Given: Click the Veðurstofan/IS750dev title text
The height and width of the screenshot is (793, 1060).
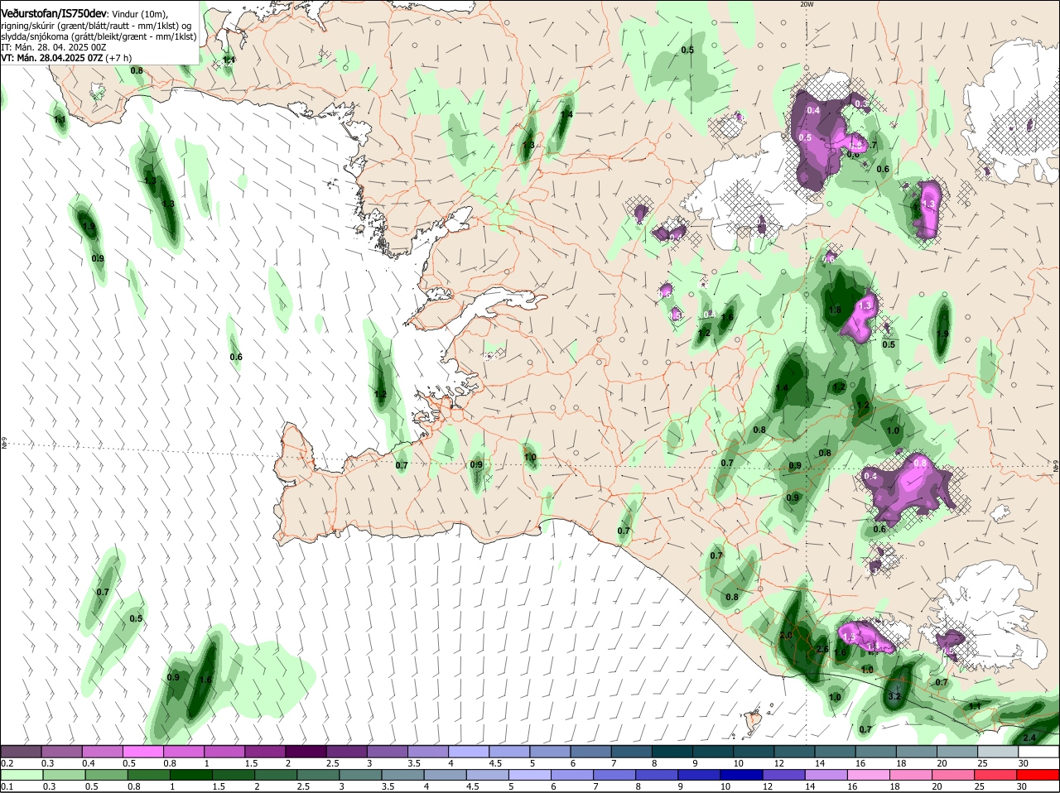Looking at the screenshot, I should click(54, 14).
